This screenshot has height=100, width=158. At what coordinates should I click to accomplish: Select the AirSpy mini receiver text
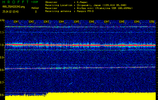click(105, 8)
